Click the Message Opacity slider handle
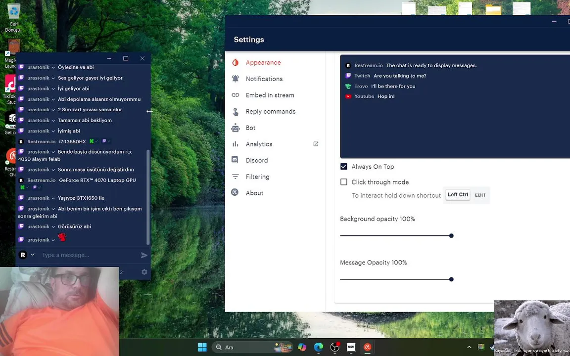Image resolution: width=570 pixels, height=356 pixels. [451, 279]
